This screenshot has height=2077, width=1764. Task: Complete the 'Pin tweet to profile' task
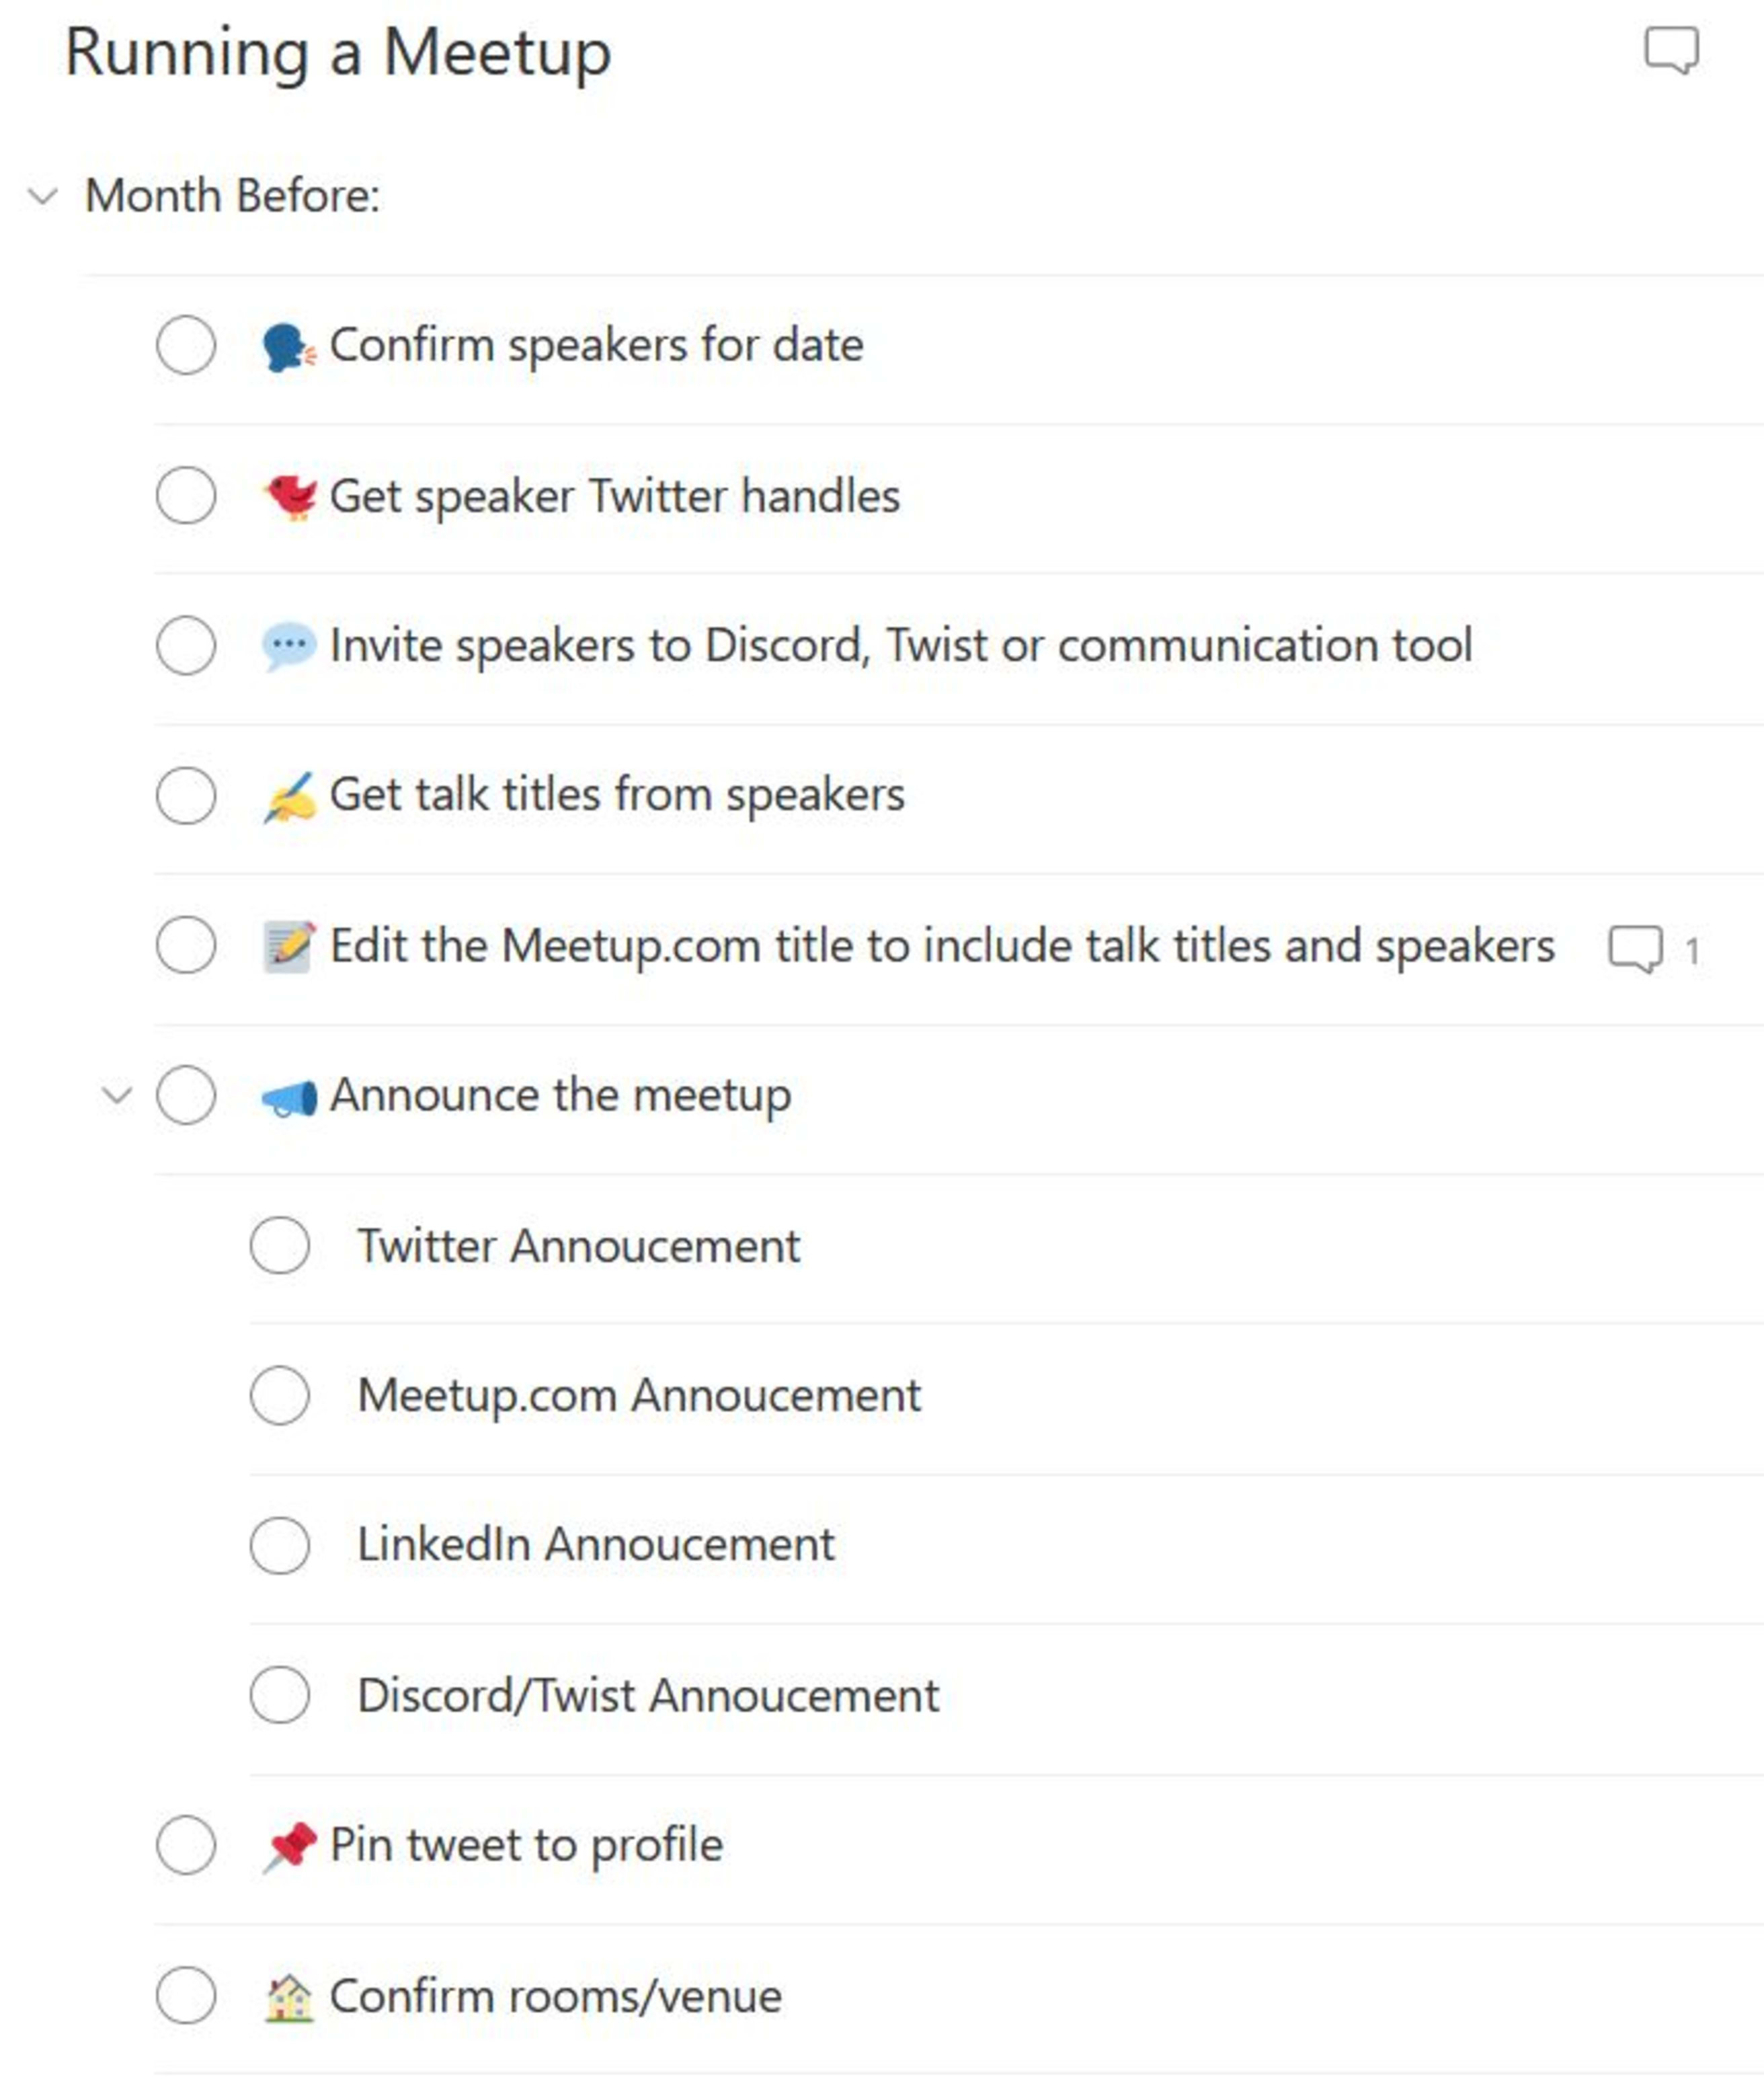(x=186, y=1846)
